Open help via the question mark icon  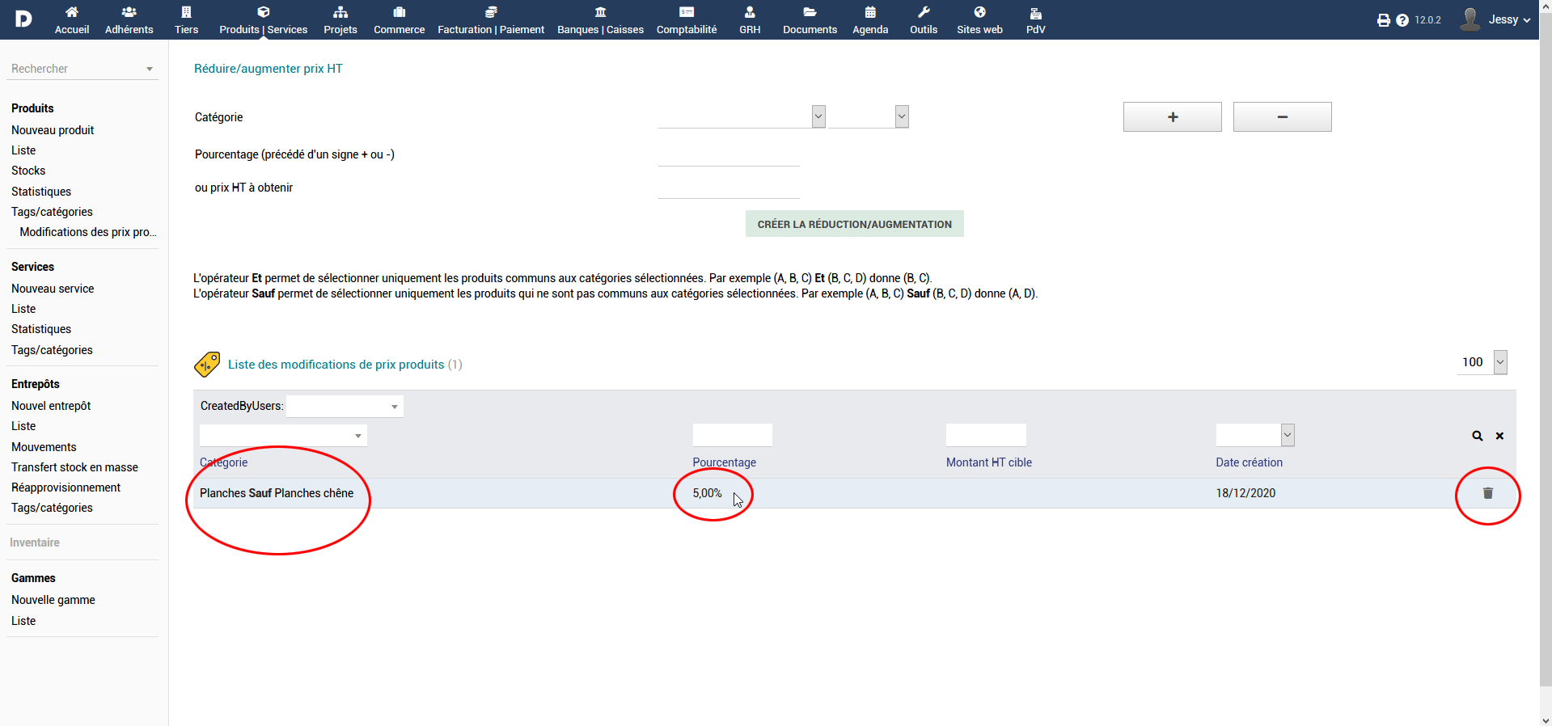pos(1402,20)
